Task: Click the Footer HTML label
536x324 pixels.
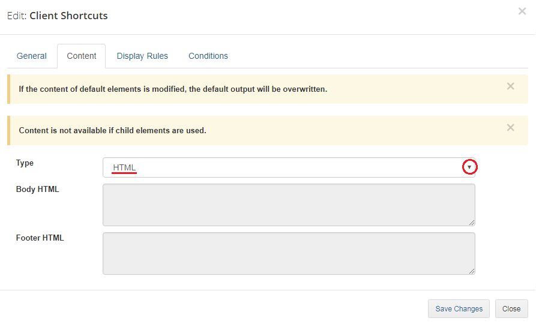Action: 40,238
